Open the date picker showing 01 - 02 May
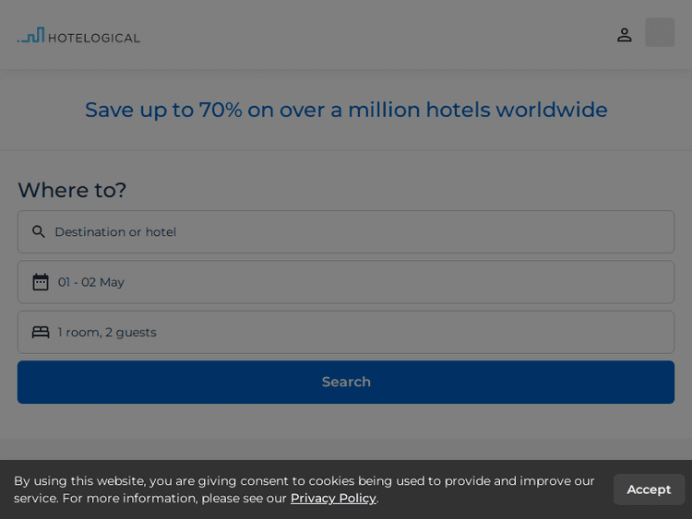 (x=346, y=282)
